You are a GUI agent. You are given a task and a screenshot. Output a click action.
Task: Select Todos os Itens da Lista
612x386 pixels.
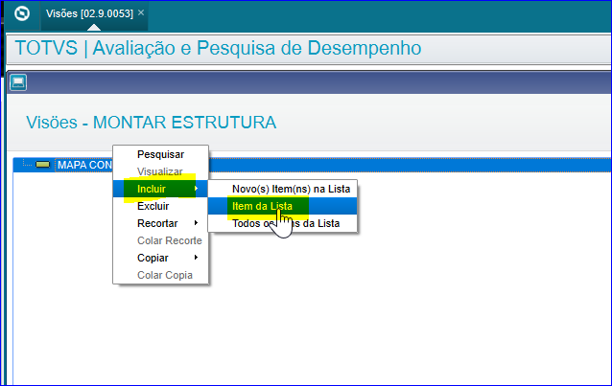coord(283,223)
